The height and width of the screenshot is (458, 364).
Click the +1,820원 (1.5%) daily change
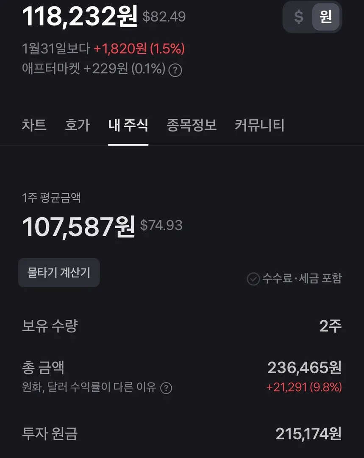139,49
